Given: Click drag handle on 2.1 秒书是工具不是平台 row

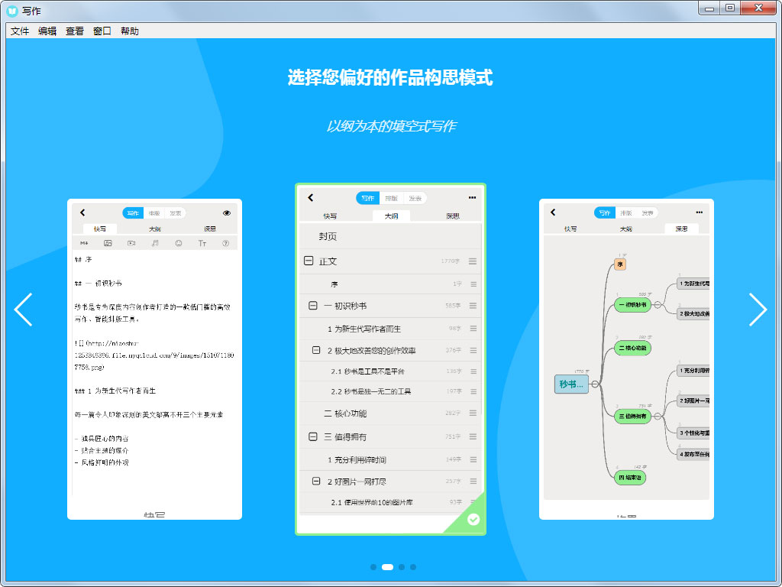Looking at the screenshot, I should (473, 371).
